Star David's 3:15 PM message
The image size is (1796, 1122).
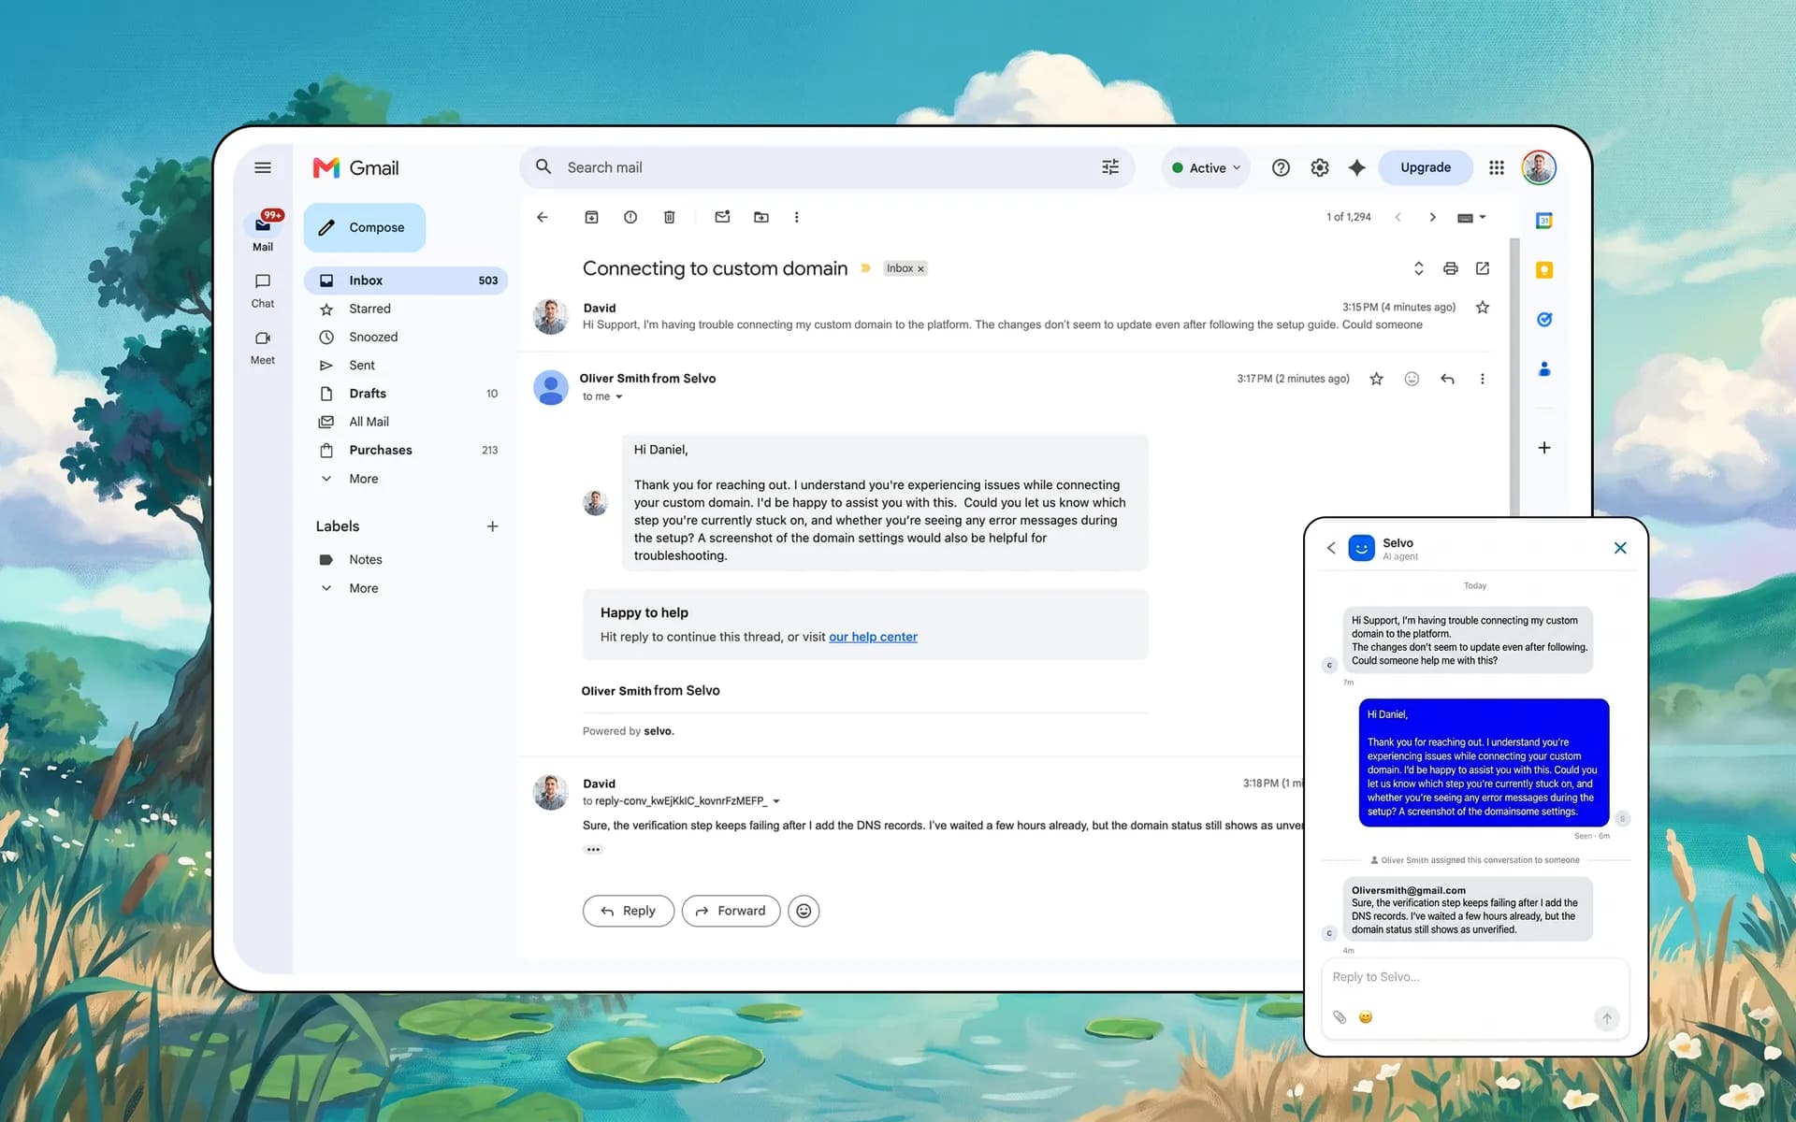[x=1483, y=307]
